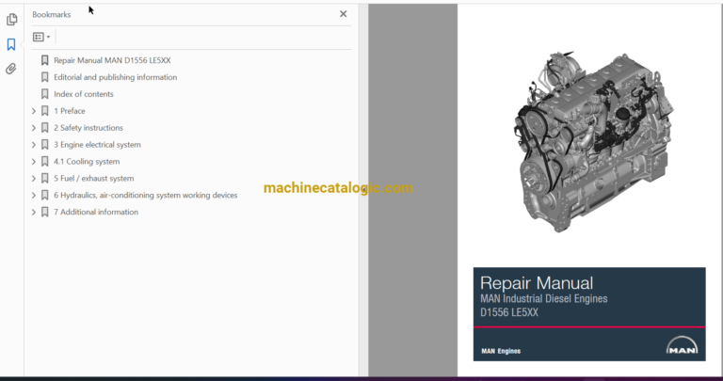This screenshot has width=723, height=381.
Task: Click bookmark icon beside 3 Engine electrical system
Action: [45, 145]
